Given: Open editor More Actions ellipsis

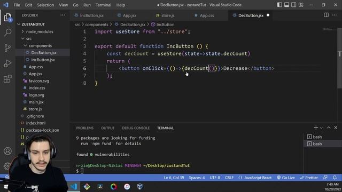Looking at the screenshot, I should 335,15.
